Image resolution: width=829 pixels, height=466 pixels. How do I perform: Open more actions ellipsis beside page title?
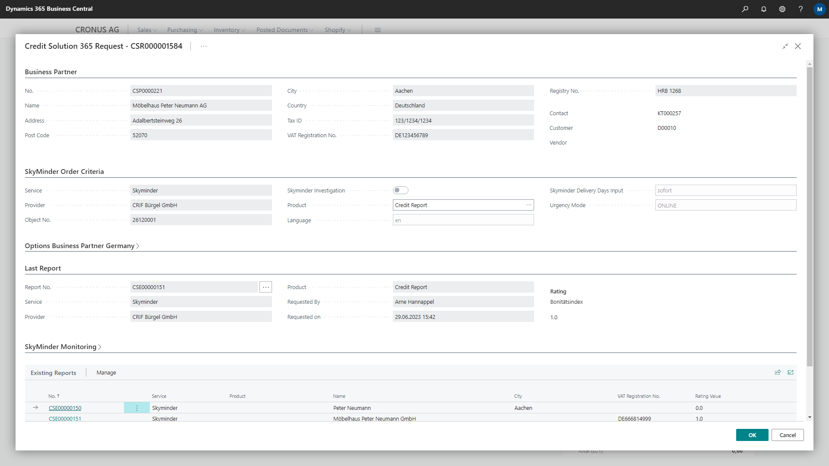[204, 46]
